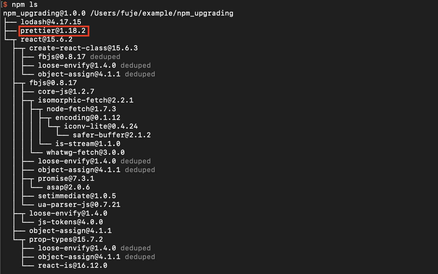Screen dimensions: 438x274
Task: Select ua-parser-js@0.7.21 entry
Action: pos(79,205)
